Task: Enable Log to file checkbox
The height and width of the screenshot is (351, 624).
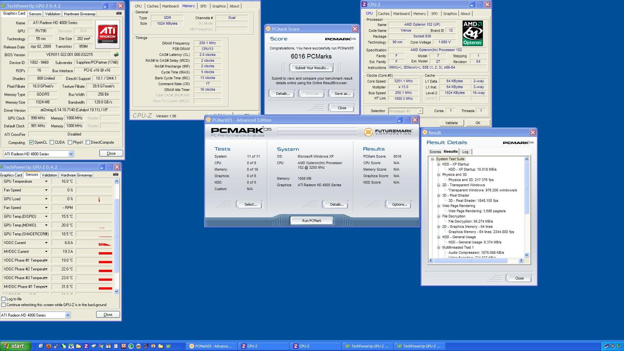Action: pos(4,299)
